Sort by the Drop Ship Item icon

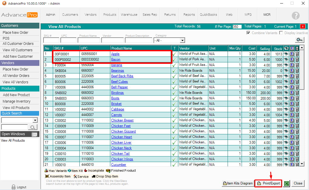coord(94,176)
